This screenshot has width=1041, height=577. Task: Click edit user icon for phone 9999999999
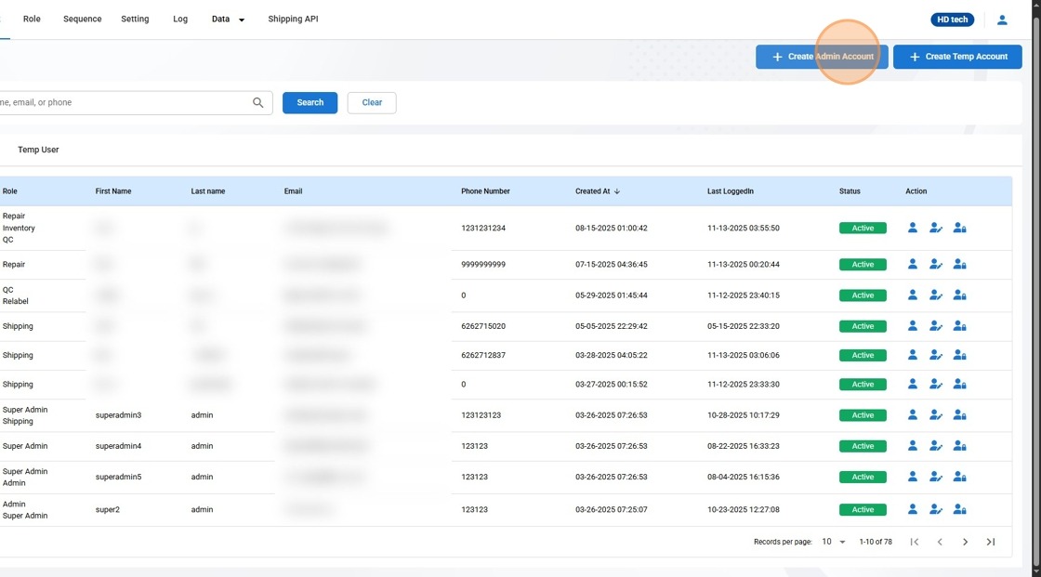pos(936,264)
